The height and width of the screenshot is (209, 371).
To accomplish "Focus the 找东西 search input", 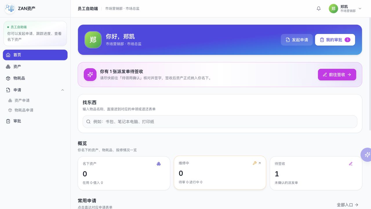I will (220, 122).
